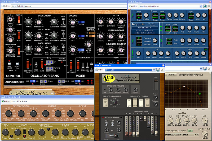Click Oscillator 1 Range knob
212x141 pixels.
point(29,22)
